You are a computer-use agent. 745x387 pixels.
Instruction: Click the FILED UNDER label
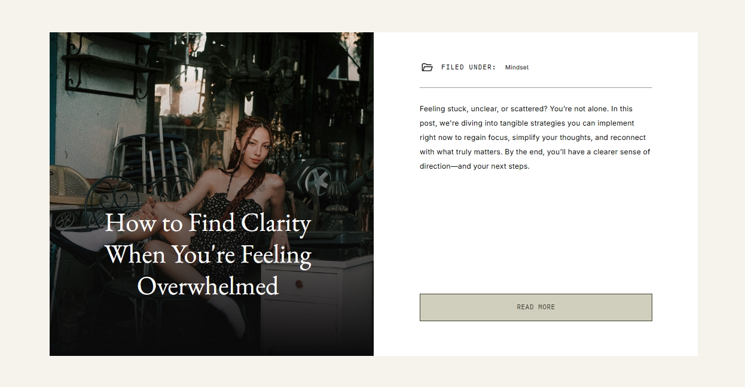469,68
